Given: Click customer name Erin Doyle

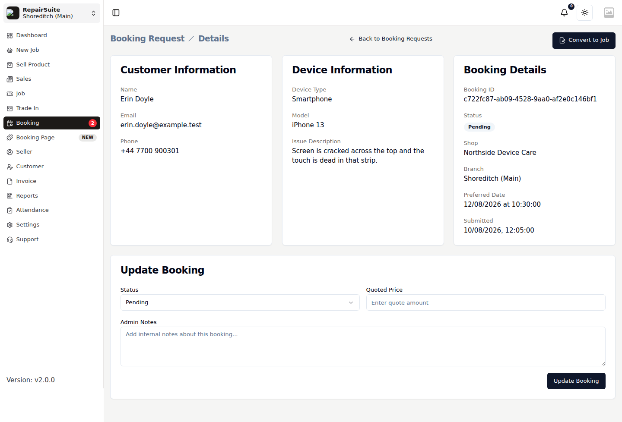Looking at the screenshot, I should click(137, 99).
